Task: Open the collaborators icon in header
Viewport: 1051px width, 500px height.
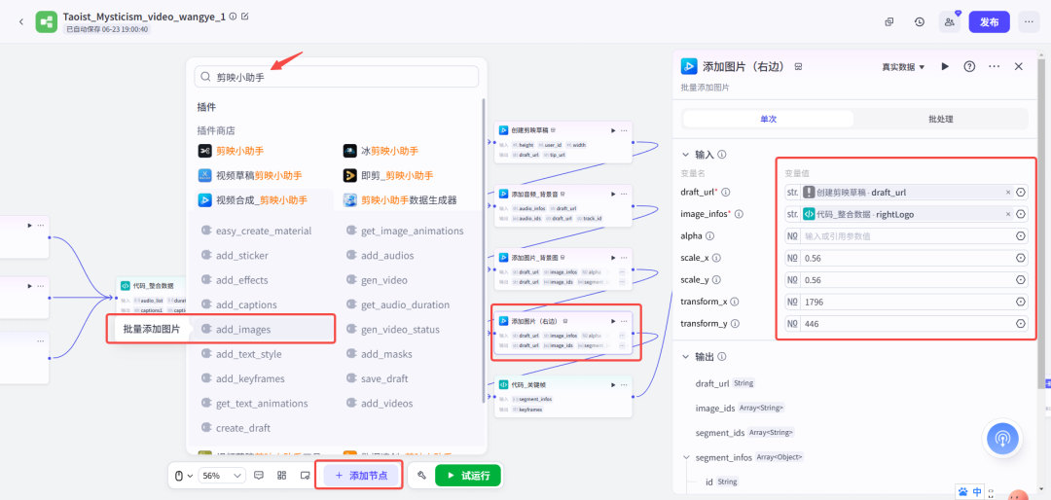Action: (x=950, y=21)
